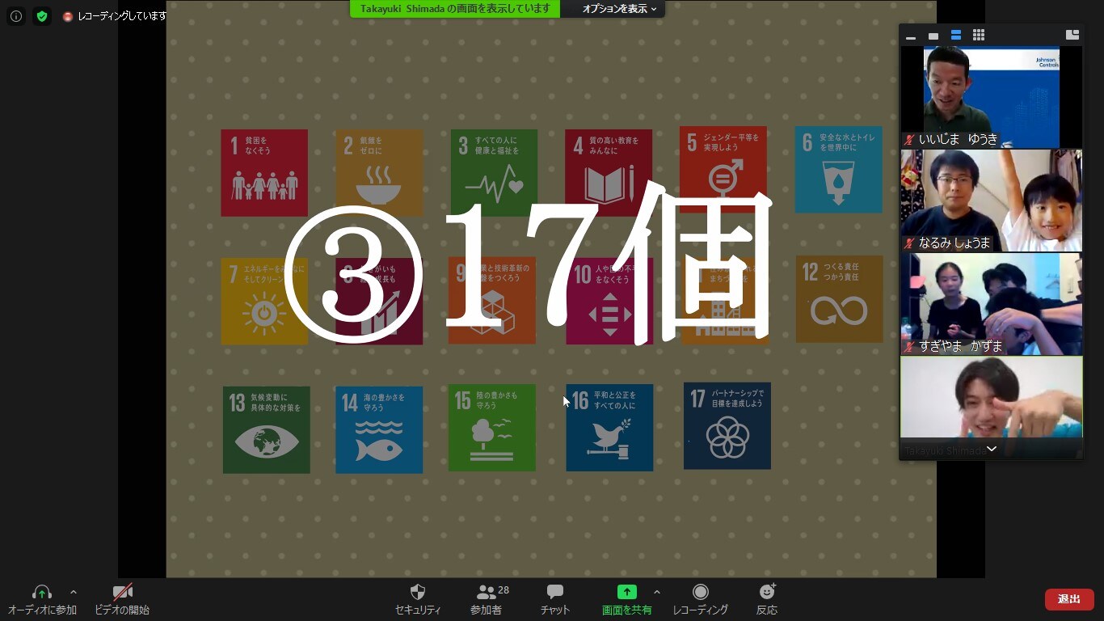Click the swap shared screen with video icon
Image resolution: width=1104 pixels, height=621 pixels.
tap(1072, 35)
